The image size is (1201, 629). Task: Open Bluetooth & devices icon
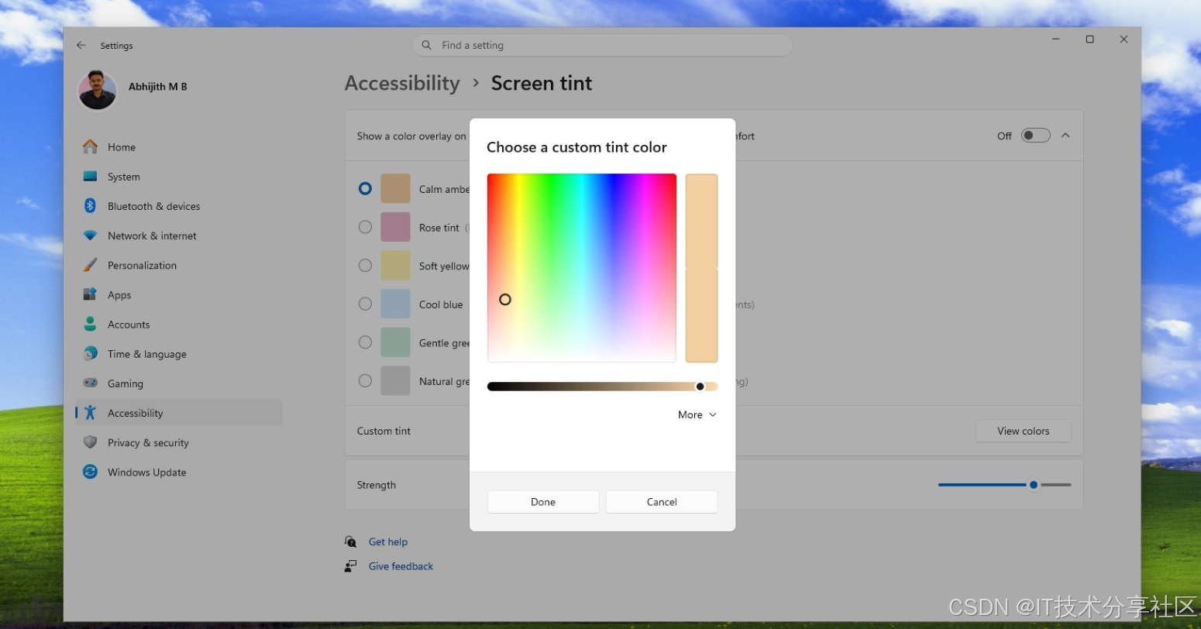(x=91, y=206)
